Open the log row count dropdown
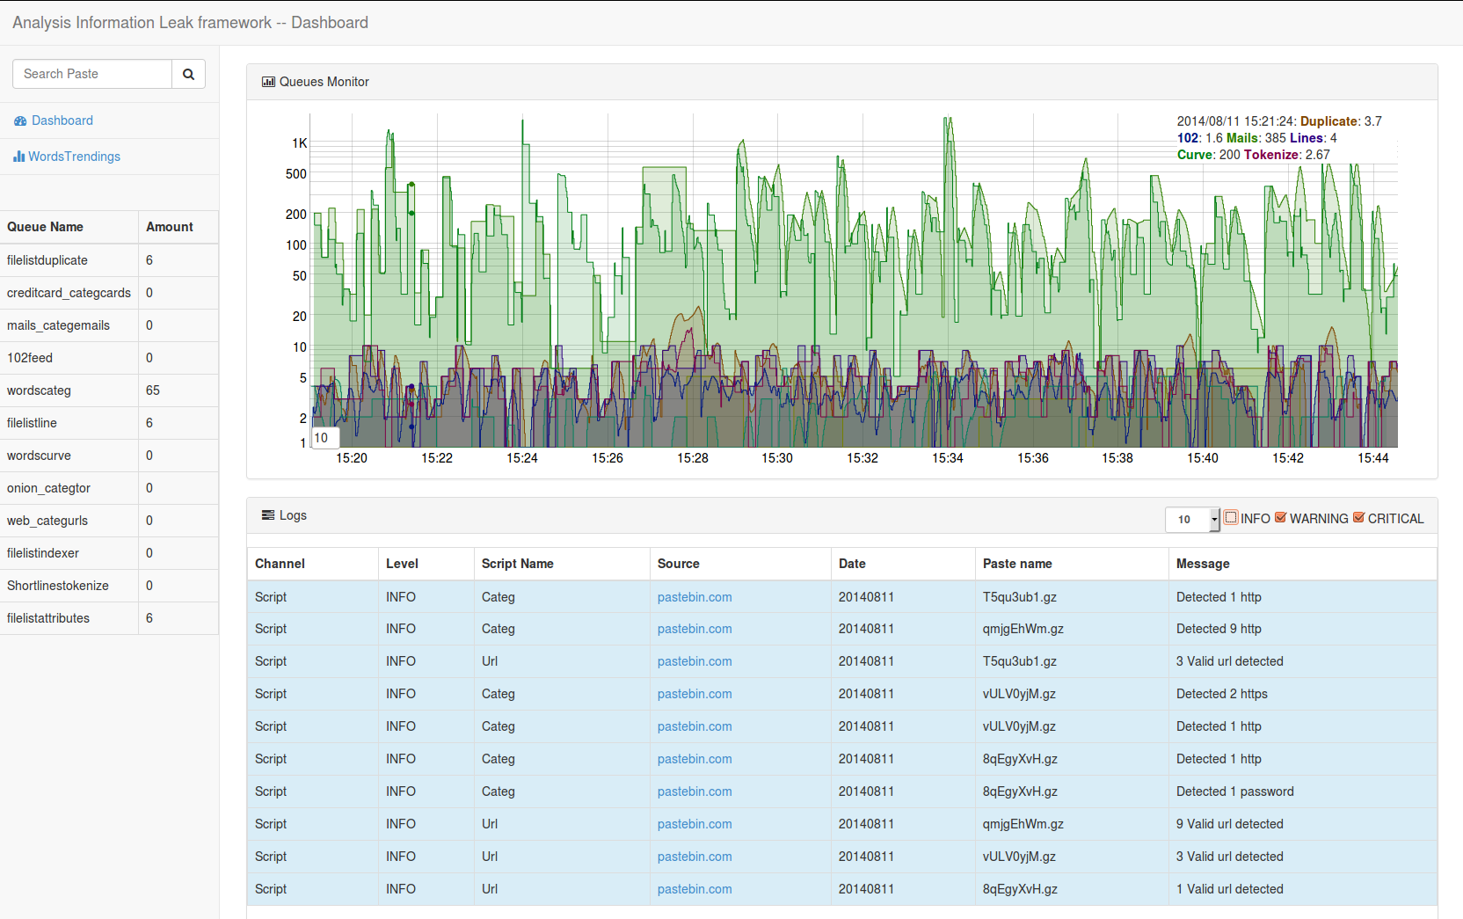 tap(1192, 520)
